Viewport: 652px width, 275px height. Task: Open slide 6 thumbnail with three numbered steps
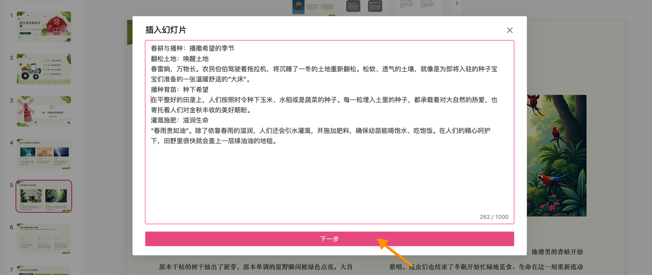[44, 239]
